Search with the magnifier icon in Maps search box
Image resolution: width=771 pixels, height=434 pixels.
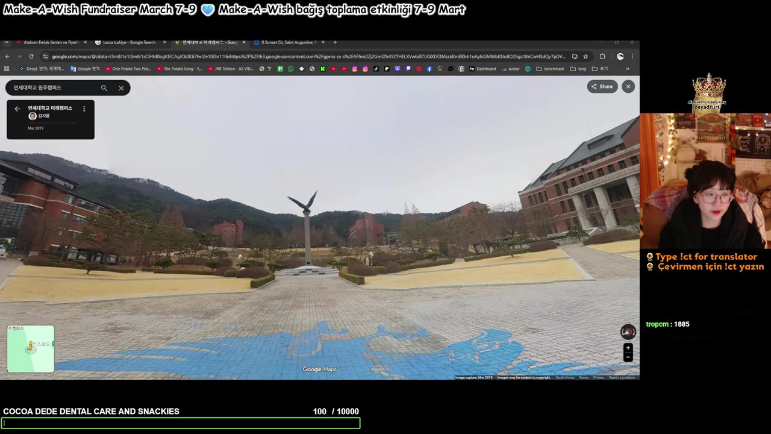(x=104, y=88)
